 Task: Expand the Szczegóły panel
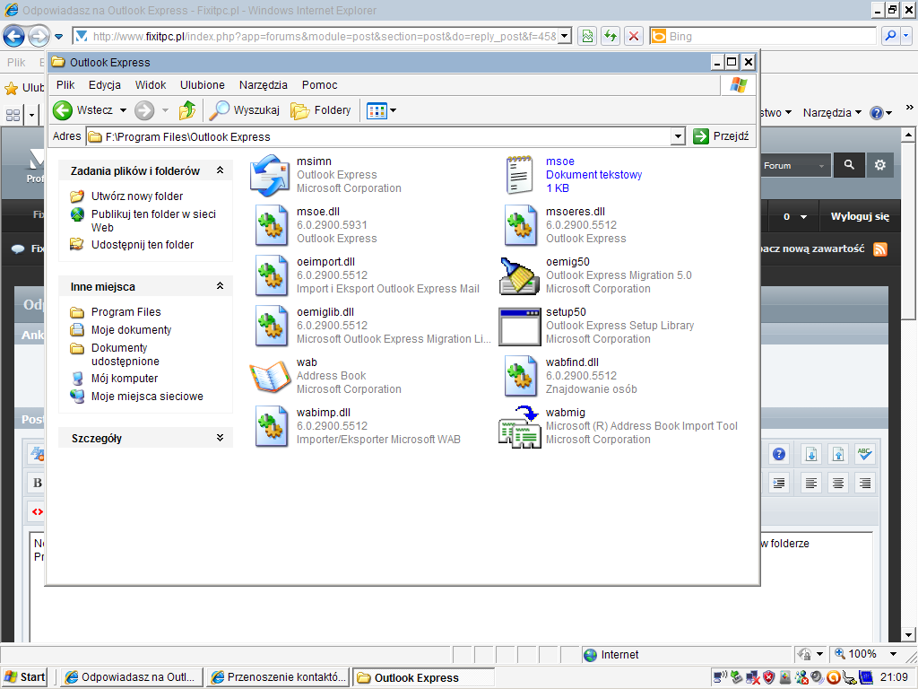point(221,438)
